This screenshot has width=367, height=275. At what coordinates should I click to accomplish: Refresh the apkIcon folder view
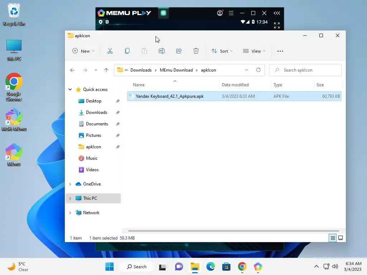pyautogui.click(x=258, y=70)
